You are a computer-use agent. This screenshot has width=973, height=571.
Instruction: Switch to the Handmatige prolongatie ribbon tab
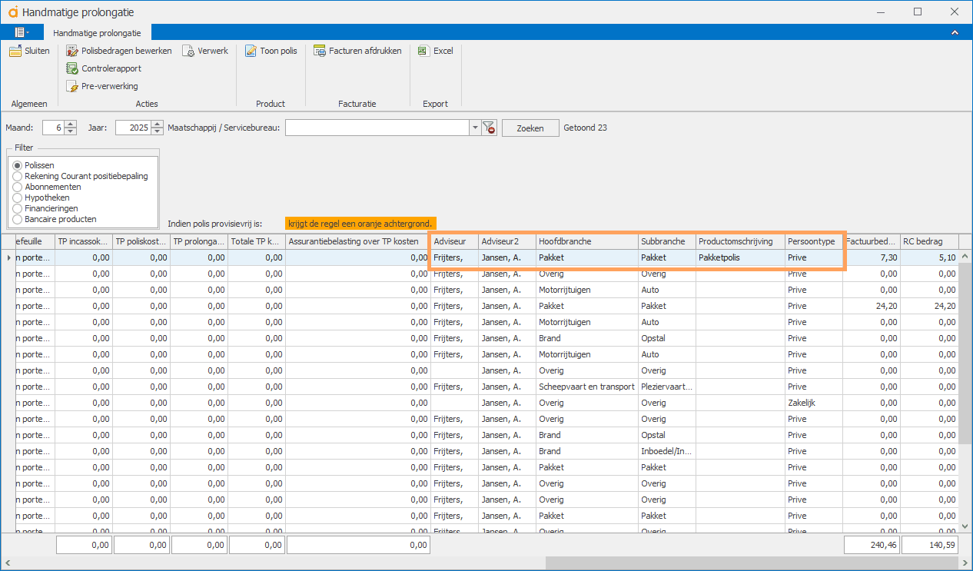[x=98, y=33]
